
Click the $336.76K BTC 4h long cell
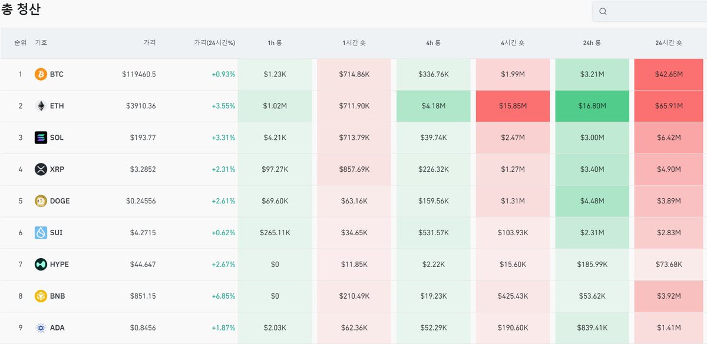pos(434,75)
